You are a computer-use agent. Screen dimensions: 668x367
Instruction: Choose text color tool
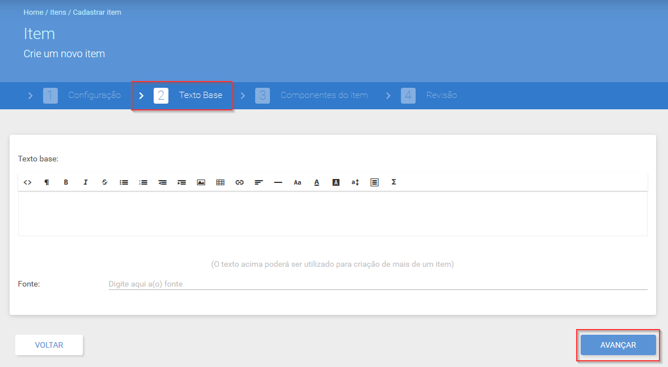[x=316, y=182]
